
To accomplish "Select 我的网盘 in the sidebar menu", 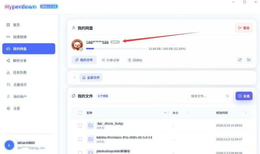I will [x=29, y=49].
